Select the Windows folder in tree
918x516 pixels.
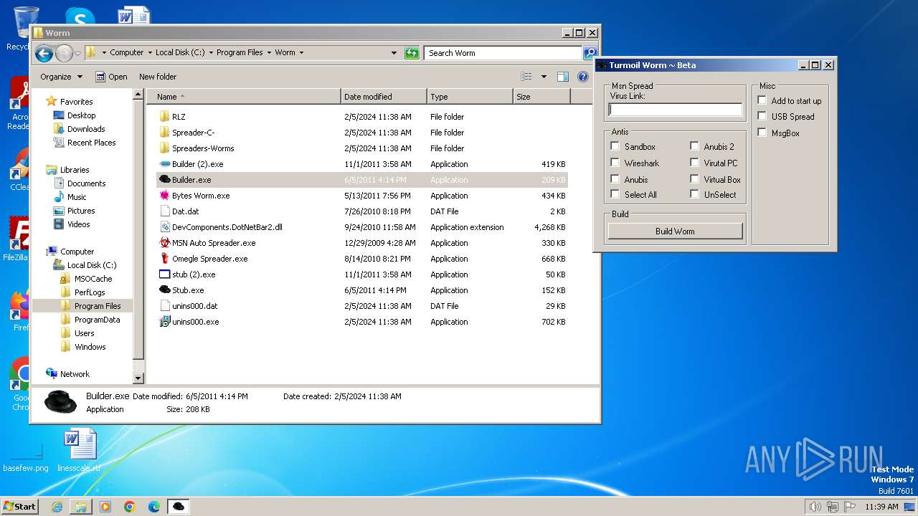point(90,347)
